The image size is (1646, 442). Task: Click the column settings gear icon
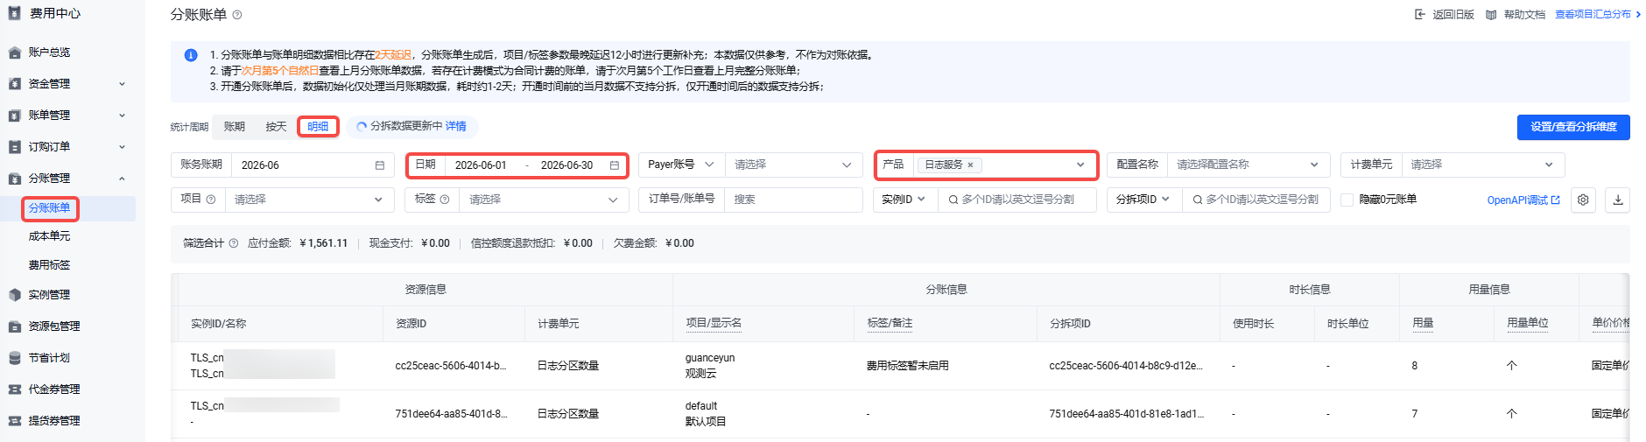[1583, 200]
